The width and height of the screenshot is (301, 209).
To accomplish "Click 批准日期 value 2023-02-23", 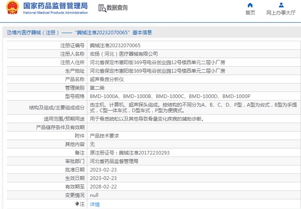I will (x=103, y=170).
